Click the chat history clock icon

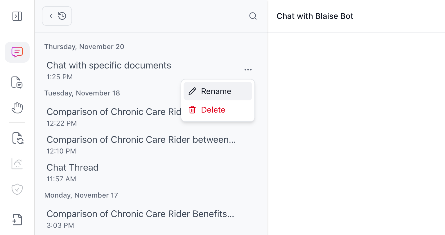pyautogui.click(x=62, y=16)
